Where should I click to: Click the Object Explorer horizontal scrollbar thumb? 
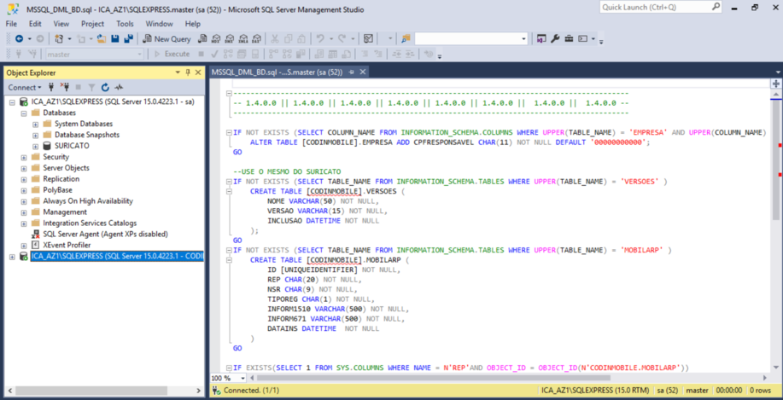(x=89, y=390)
